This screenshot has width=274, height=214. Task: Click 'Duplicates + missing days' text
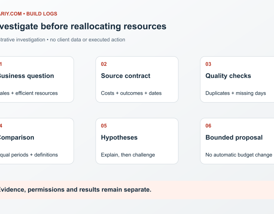click(236, 93)
